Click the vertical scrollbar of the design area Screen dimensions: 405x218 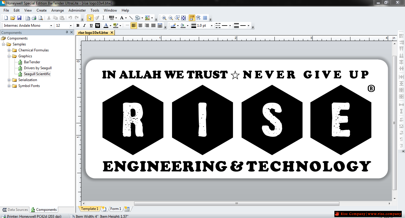pyautogui.click(x=394, y=122)
